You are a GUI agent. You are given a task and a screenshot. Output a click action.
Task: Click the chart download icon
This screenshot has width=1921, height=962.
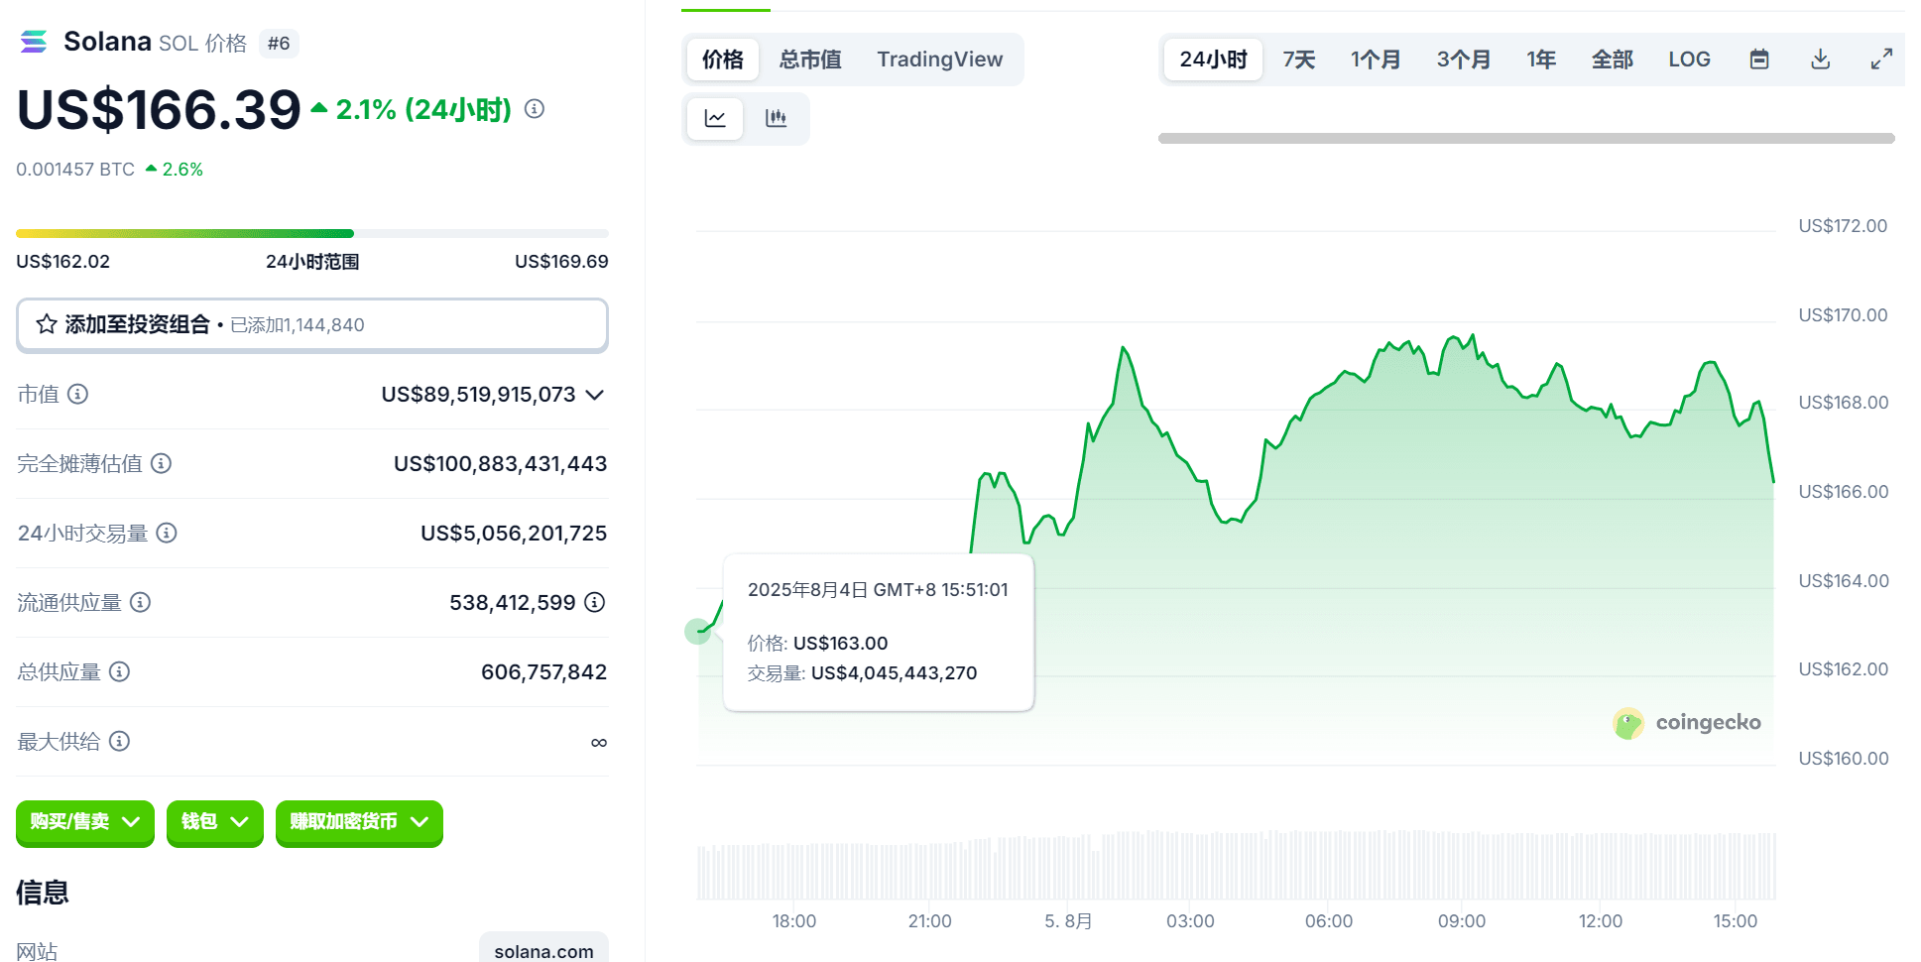(1820, 60)
